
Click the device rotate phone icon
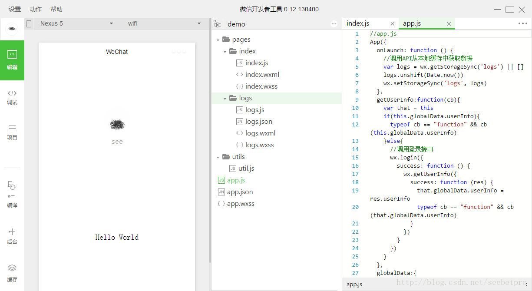pyautogui.click(x=29, y=24)
